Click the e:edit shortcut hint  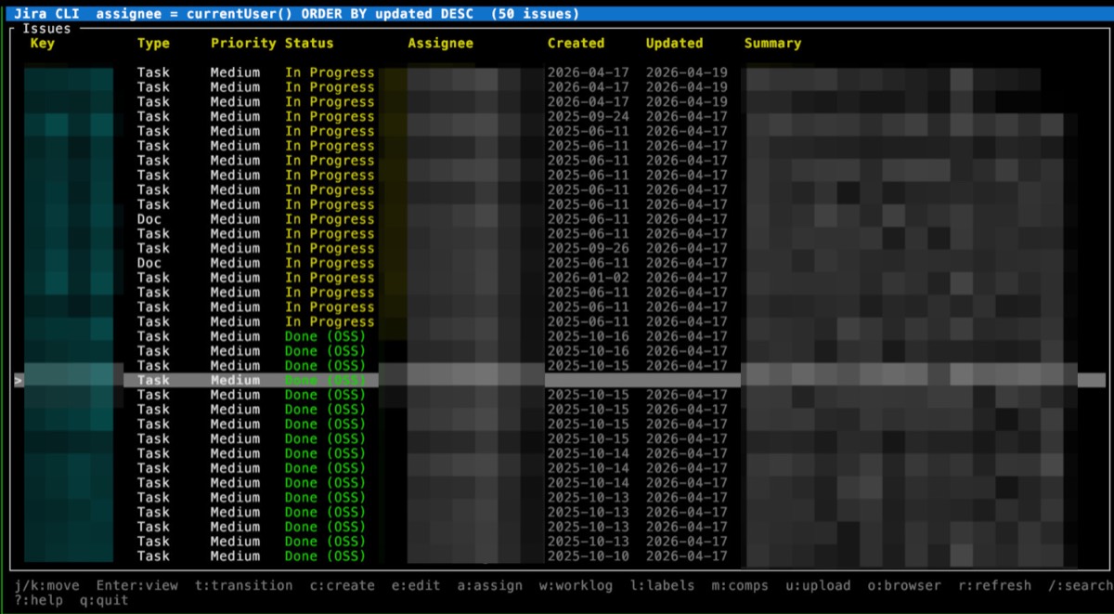tap(416, 586)
